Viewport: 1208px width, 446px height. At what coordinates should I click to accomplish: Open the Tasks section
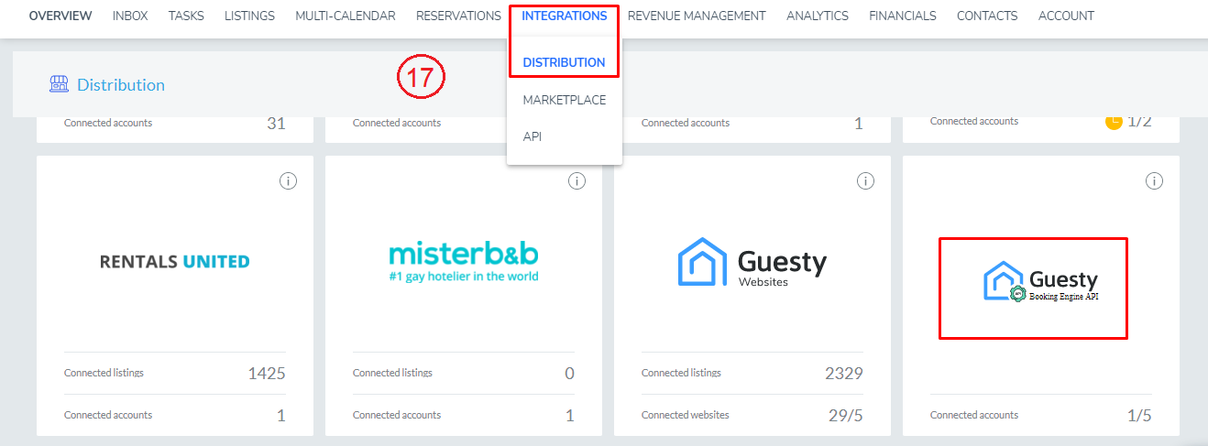[186, 16]
